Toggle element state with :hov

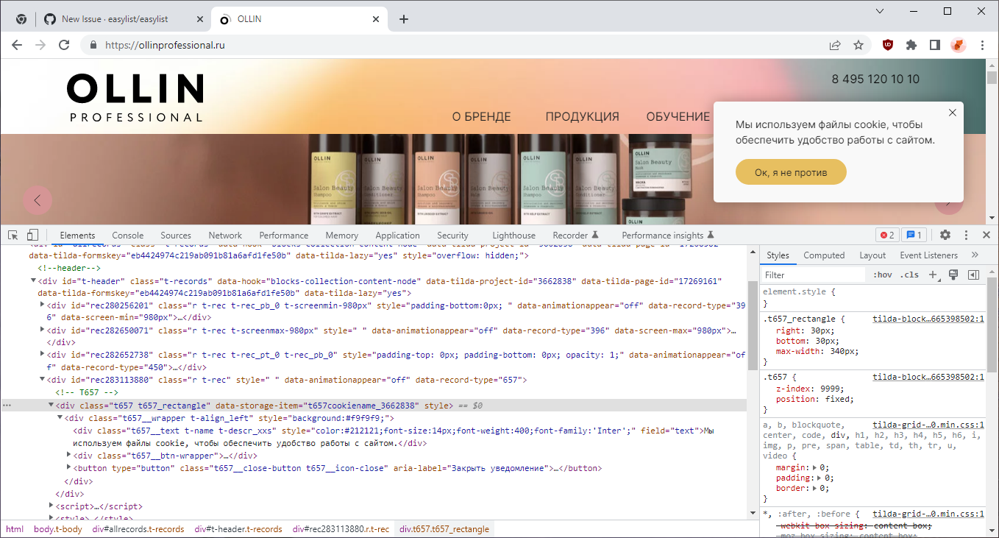[x=883, y=274]
